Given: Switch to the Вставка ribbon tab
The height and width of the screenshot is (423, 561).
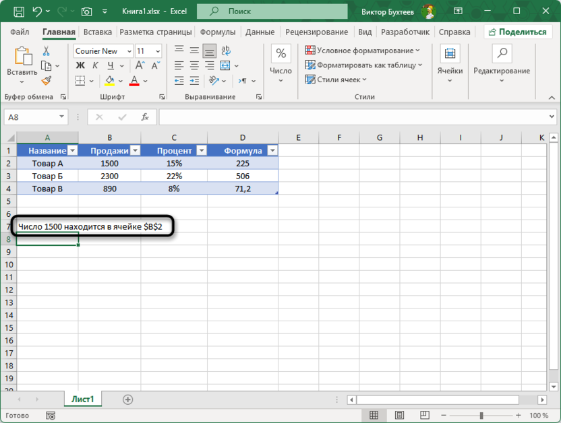Looking at the screenshot, I should (x=98, y=32).
